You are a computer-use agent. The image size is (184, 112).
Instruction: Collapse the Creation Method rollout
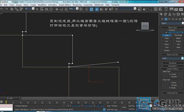(172, 69)
